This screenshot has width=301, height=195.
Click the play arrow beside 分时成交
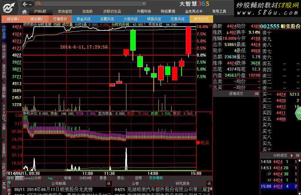[x=292, y=155]
